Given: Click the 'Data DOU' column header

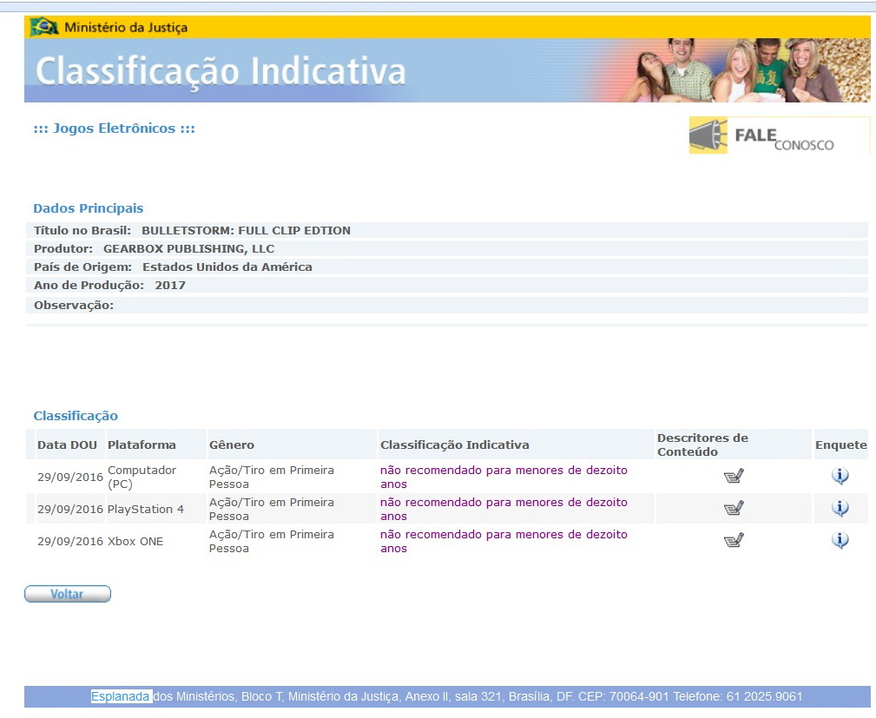Looking at the screenshot, I should tap(67, 445).
